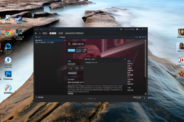Click the NBA 2K15 game icon in header

click(x=70, y=44)
